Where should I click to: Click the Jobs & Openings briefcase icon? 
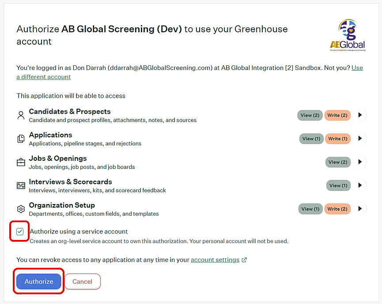(21, 162)
